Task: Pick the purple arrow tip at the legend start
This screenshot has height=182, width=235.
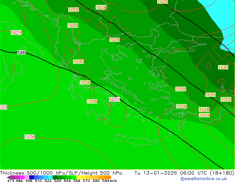Action: pos(9,177)
